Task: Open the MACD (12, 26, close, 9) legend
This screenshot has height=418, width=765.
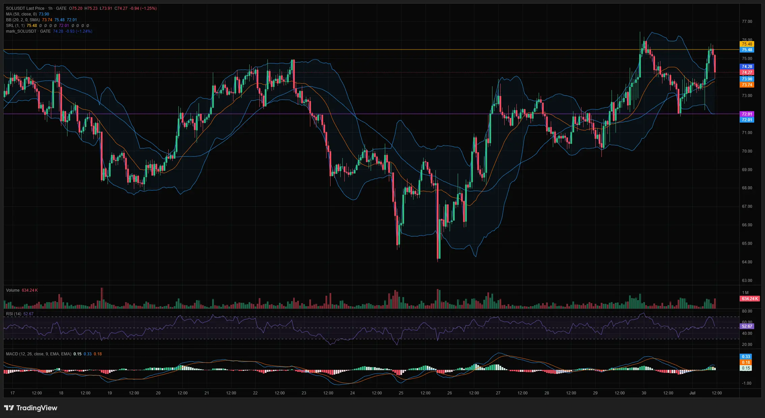Action: pos(38,354)
